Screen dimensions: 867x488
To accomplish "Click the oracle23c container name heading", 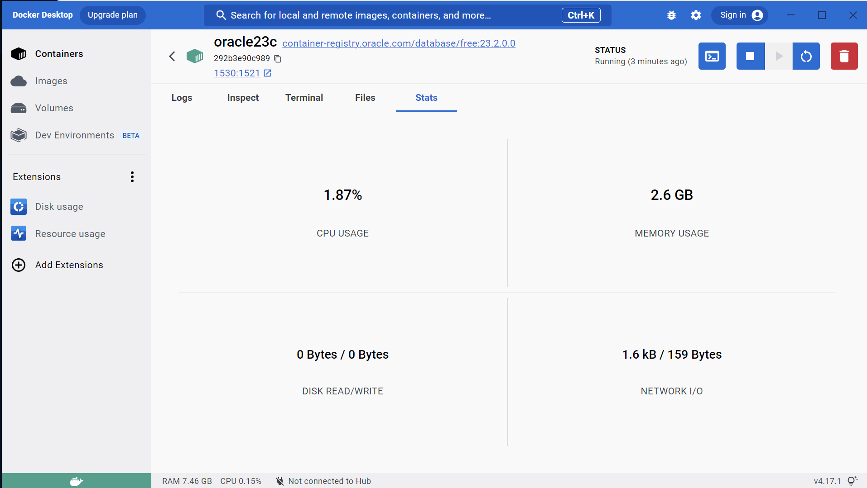I will point(245,42).
